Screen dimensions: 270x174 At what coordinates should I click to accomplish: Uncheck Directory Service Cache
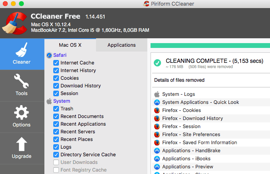click(x=56, y=155)
